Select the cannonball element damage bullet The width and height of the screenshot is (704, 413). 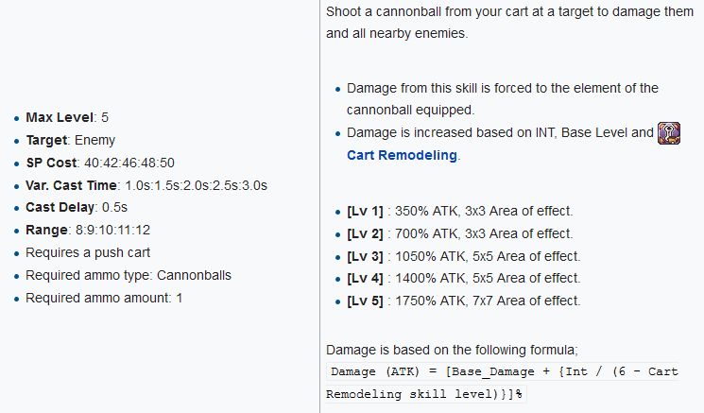point(502,99)
